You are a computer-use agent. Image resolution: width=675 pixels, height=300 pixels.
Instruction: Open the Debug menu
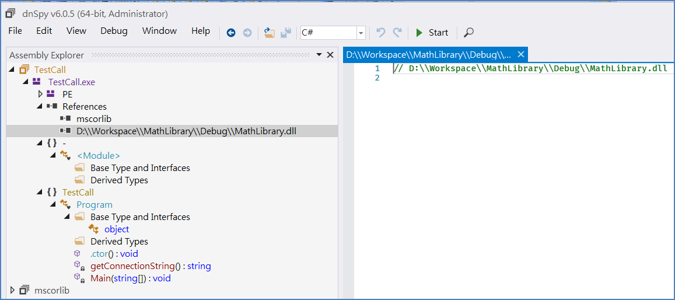pos(114,31)
